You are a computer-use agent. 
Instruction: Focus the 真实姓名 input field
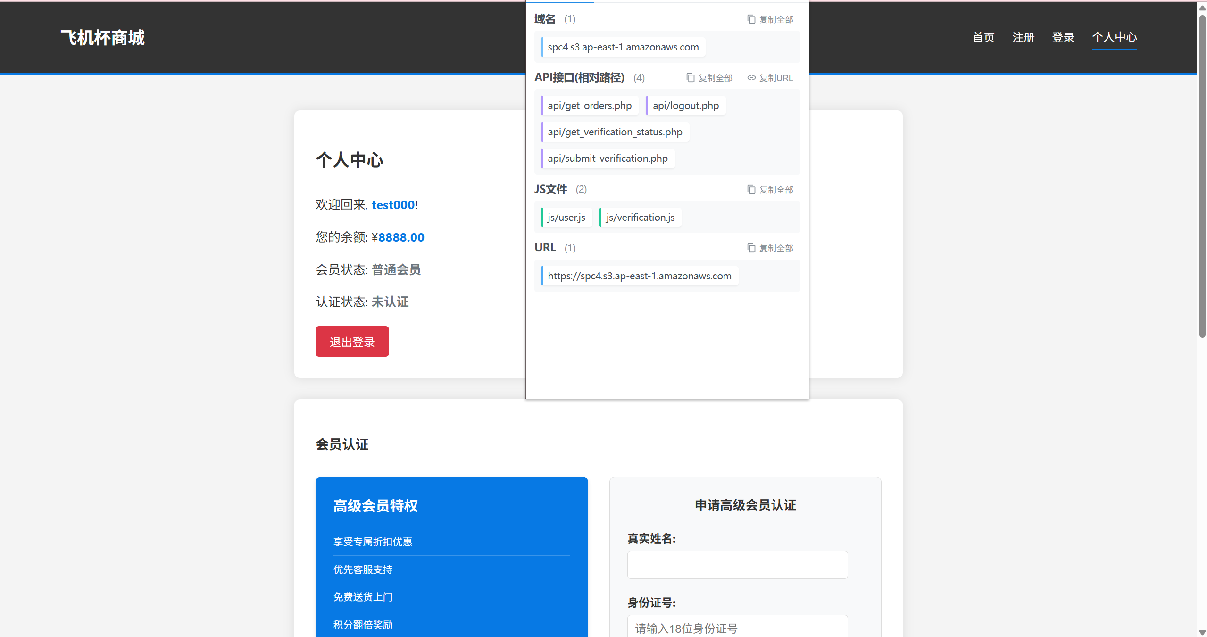[x=737, y=565]
